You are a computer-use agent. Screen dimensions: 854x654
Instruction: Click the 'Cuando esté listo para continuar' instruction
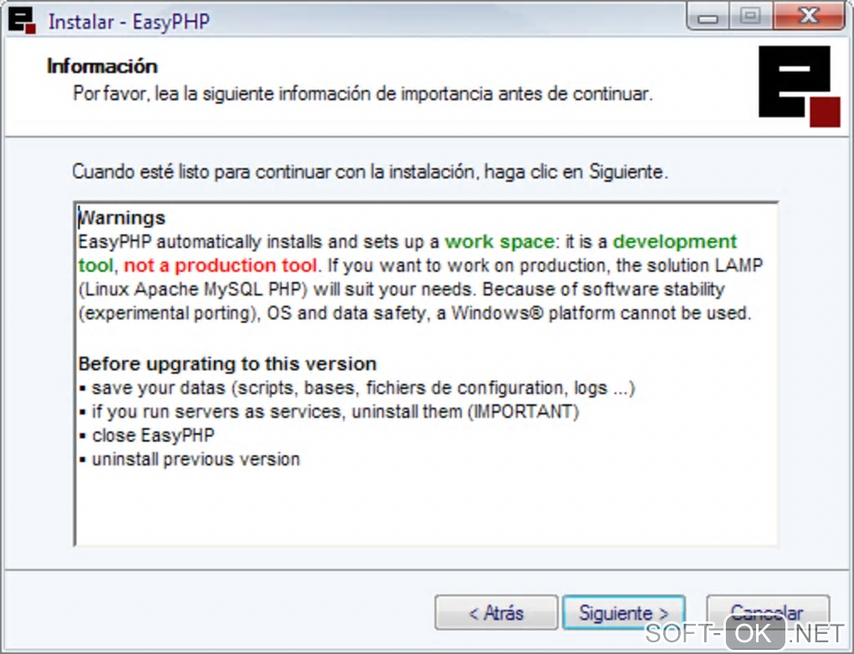(370, 172)
